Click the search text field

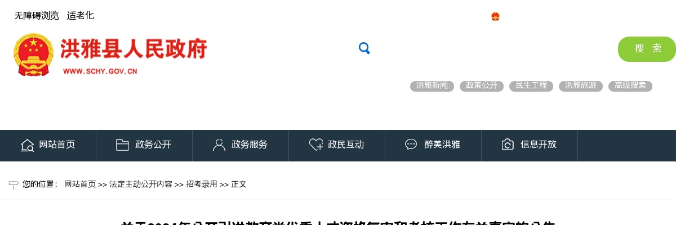pyautogui.click(x=493, y=49)
